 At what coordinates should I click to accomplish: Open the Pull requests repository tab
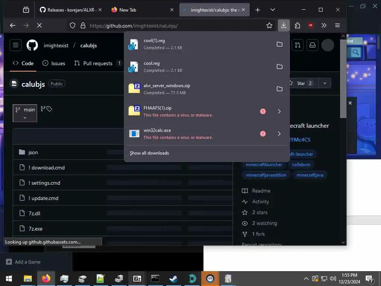tap(98, 63)
